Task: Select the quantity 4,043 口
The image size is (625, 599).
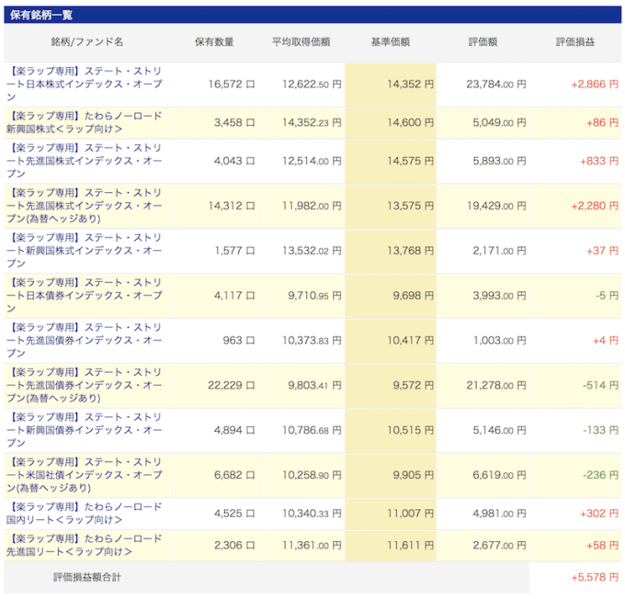Action: (x=234, y=161)
